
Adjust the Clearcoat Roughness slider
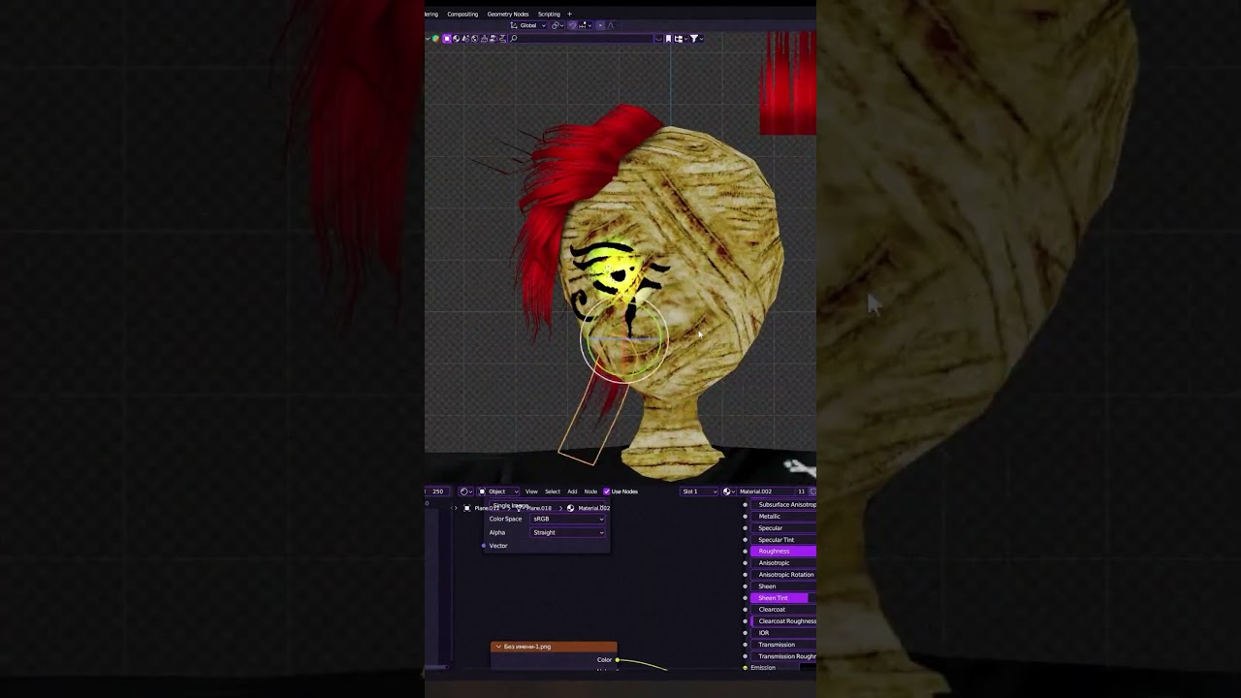pyautogui.click(x=784, y=621)
